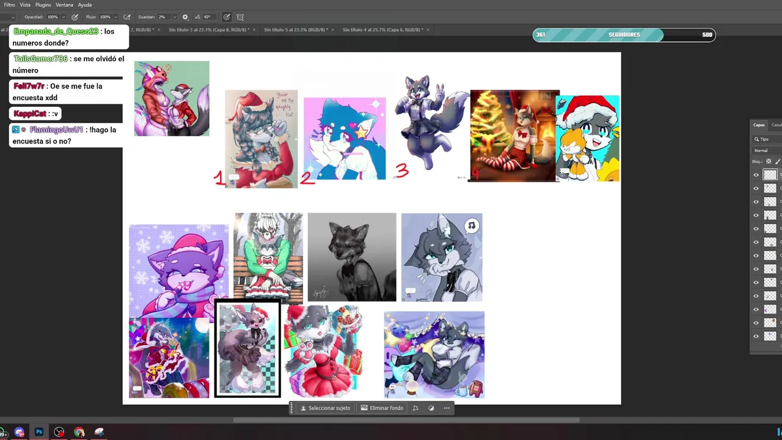Image resolution: width=782 pixels, height=440 pixels.
Task: Open the Ayuda menu
Action: [x=85, y=5]
